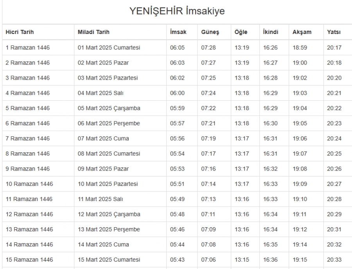The height and width of the screenshot is (269, 352).
Task: Select 05 Mart 2025 Çarşamba cell
Action: pos(109,108)
